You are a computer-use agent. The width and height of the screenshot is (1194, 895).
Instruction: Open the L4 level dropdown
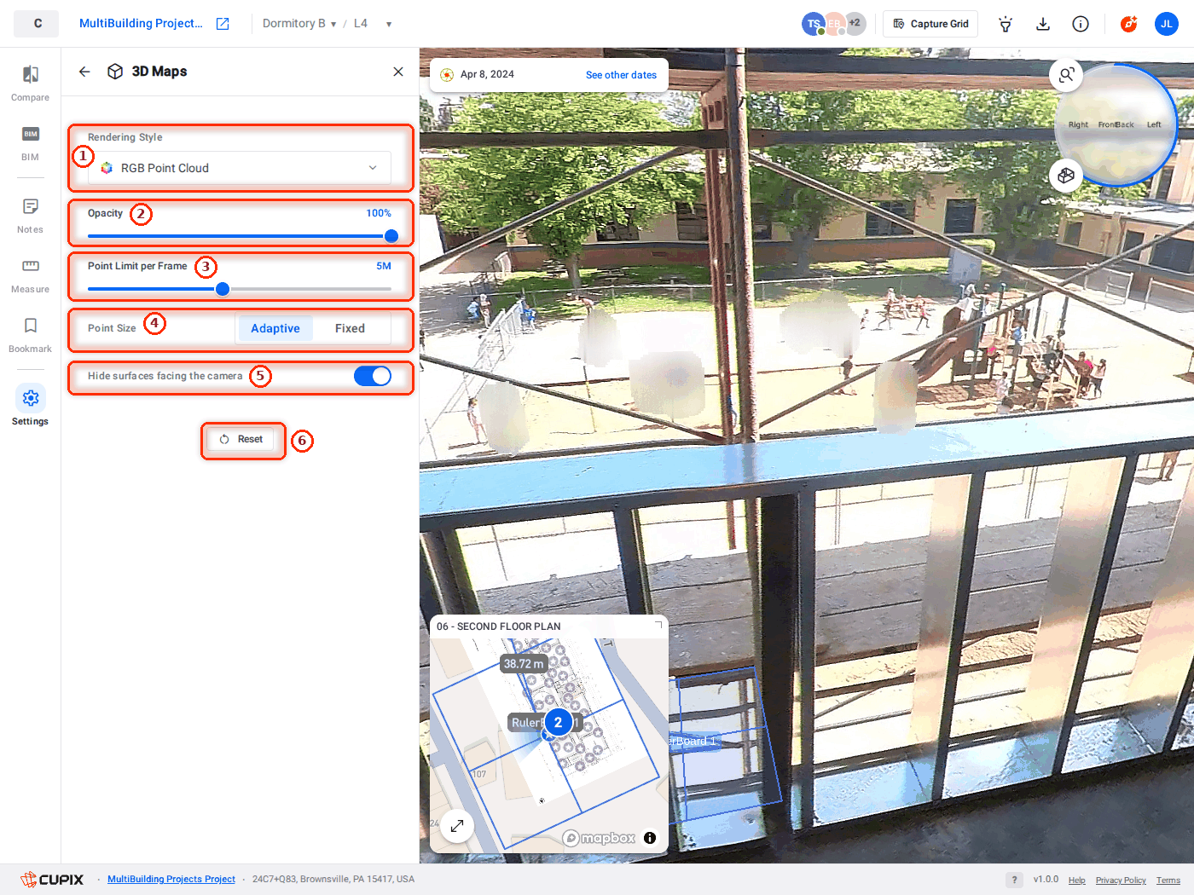point(373,24)
